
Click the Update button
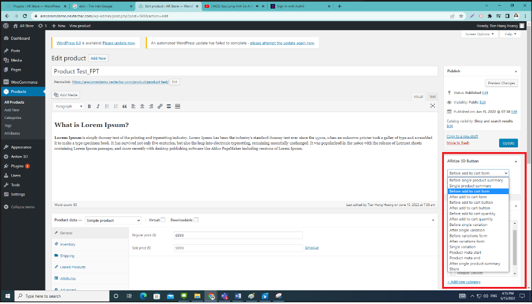tap(508, 143)
